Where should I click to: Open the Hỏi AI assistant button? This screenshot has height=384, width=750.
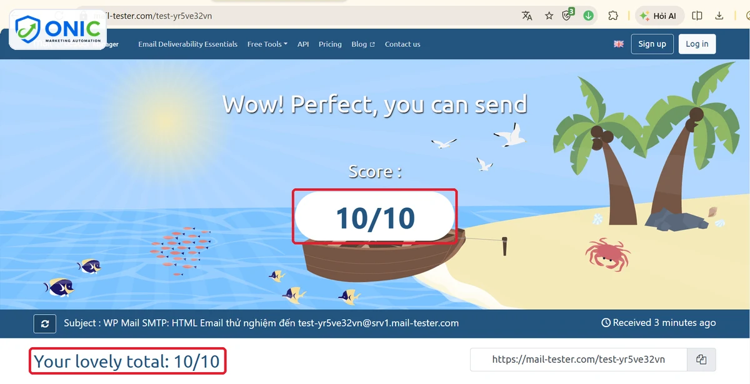[659, 16]
